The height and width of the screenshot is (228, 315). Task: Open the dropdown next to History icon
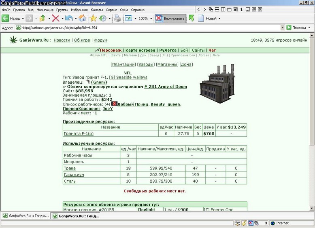[x=109, y=19]
